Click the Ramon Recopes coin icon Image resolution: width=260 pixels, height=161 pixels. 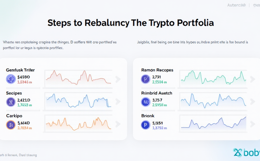[x=146, y=79]
